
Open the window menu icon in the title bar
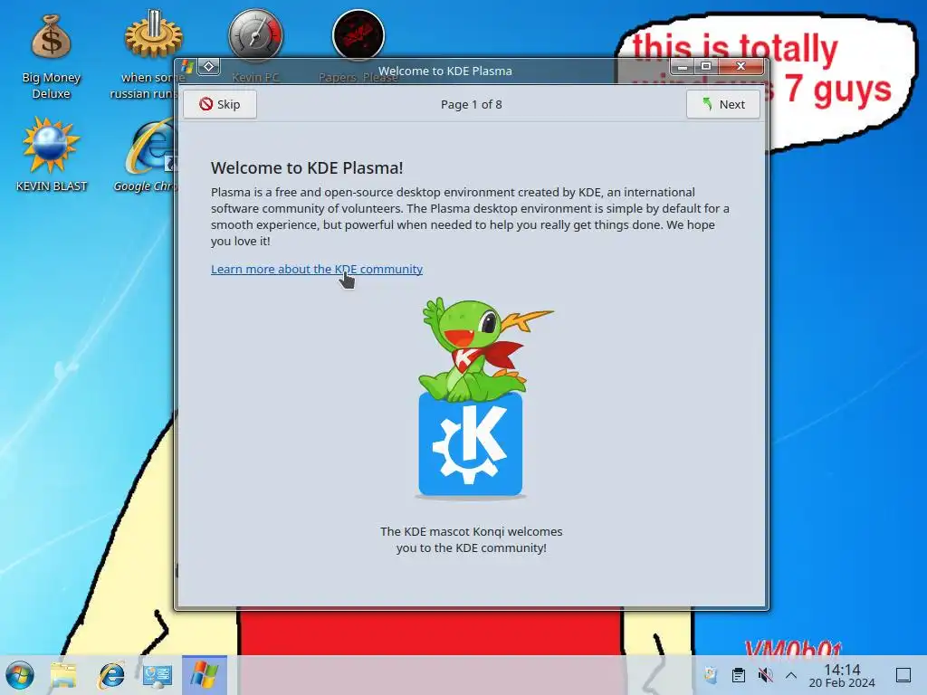point(187,67)
